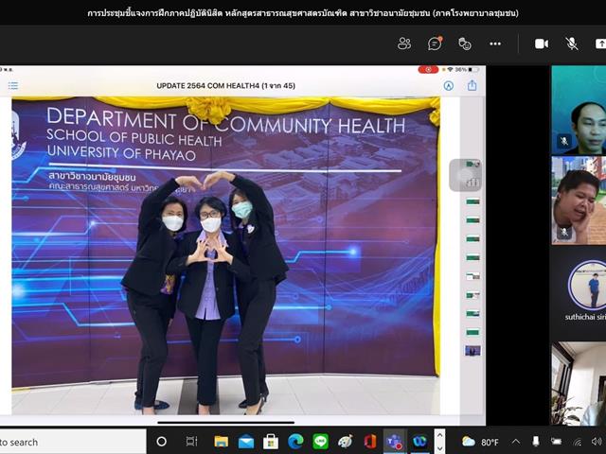Open File Explorer from the taskbar

[x=221, y=442]
